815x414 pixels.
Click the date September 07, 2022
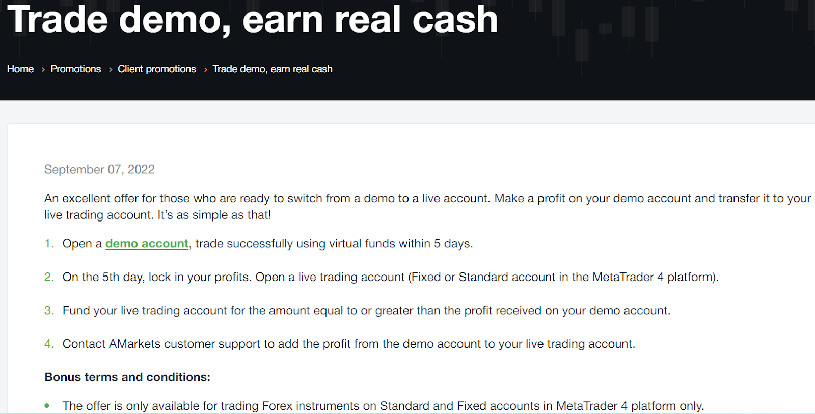(99, 170)
